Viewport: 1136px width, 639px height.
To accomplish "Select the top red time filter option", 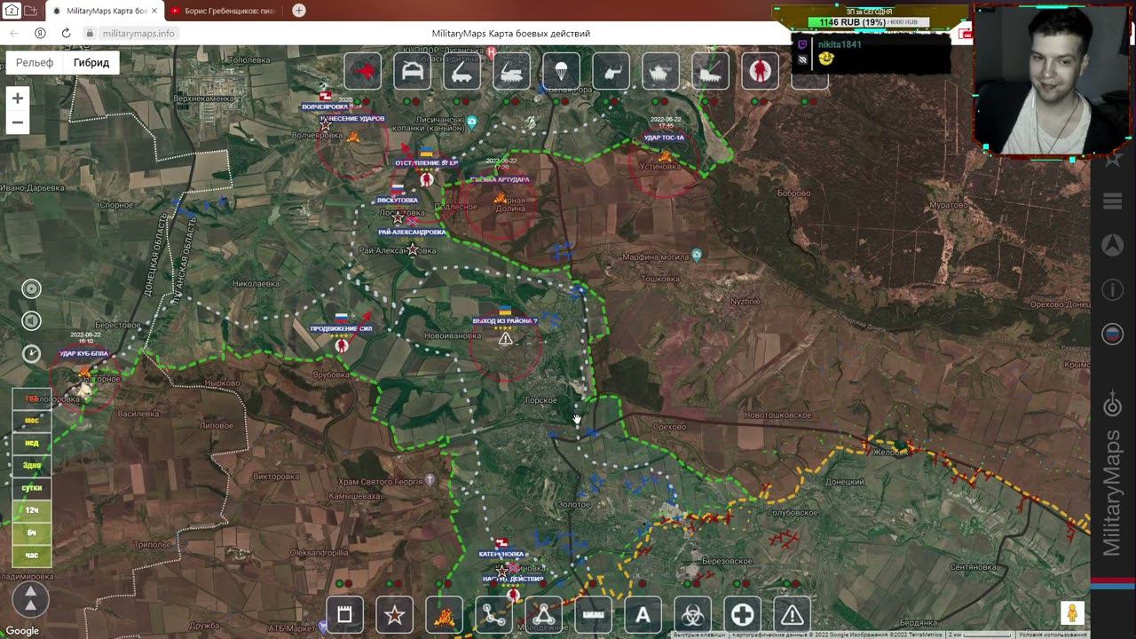I will 32,398.
